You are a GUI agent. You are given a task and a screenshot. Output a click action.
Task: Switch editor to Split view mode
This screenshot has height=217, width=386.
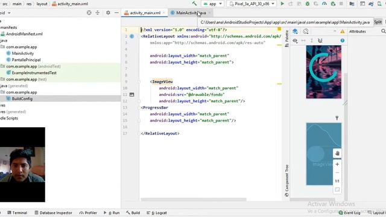coord(378,22)
